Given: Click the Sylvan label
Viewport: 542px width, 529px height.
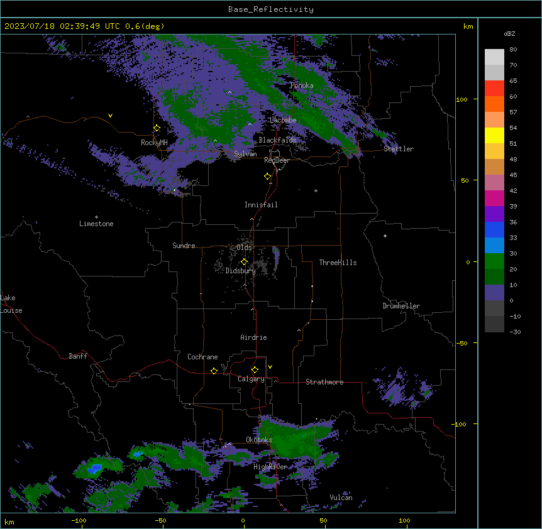Looking at the screenshot, I should [x=245, y=154].
